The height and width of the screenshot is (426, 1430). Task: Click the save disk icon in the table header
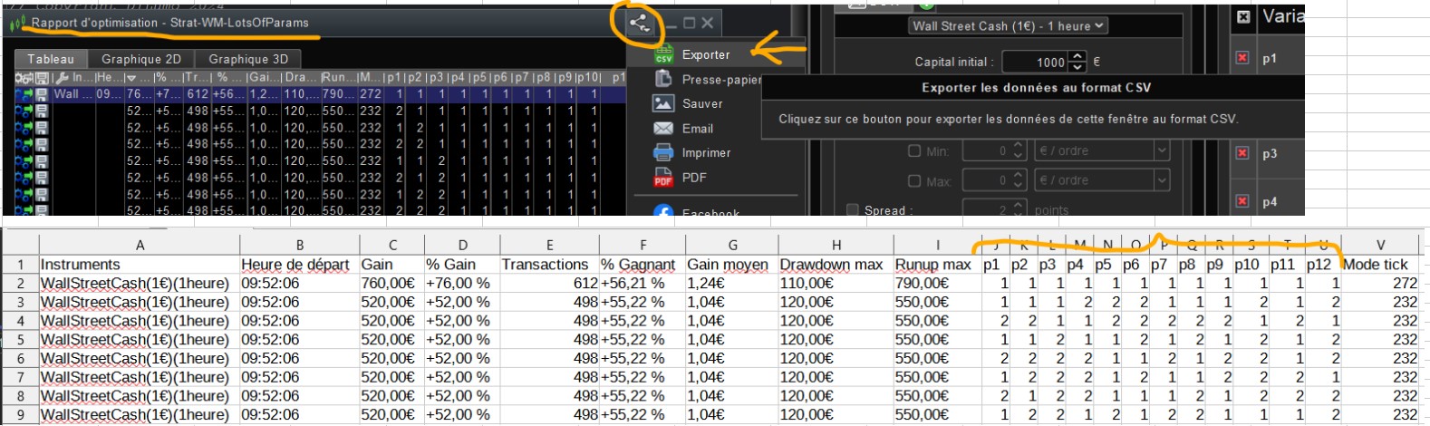41,77
